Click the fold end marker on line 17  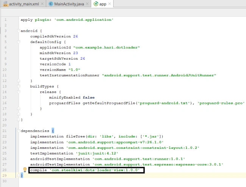(19, 108)
